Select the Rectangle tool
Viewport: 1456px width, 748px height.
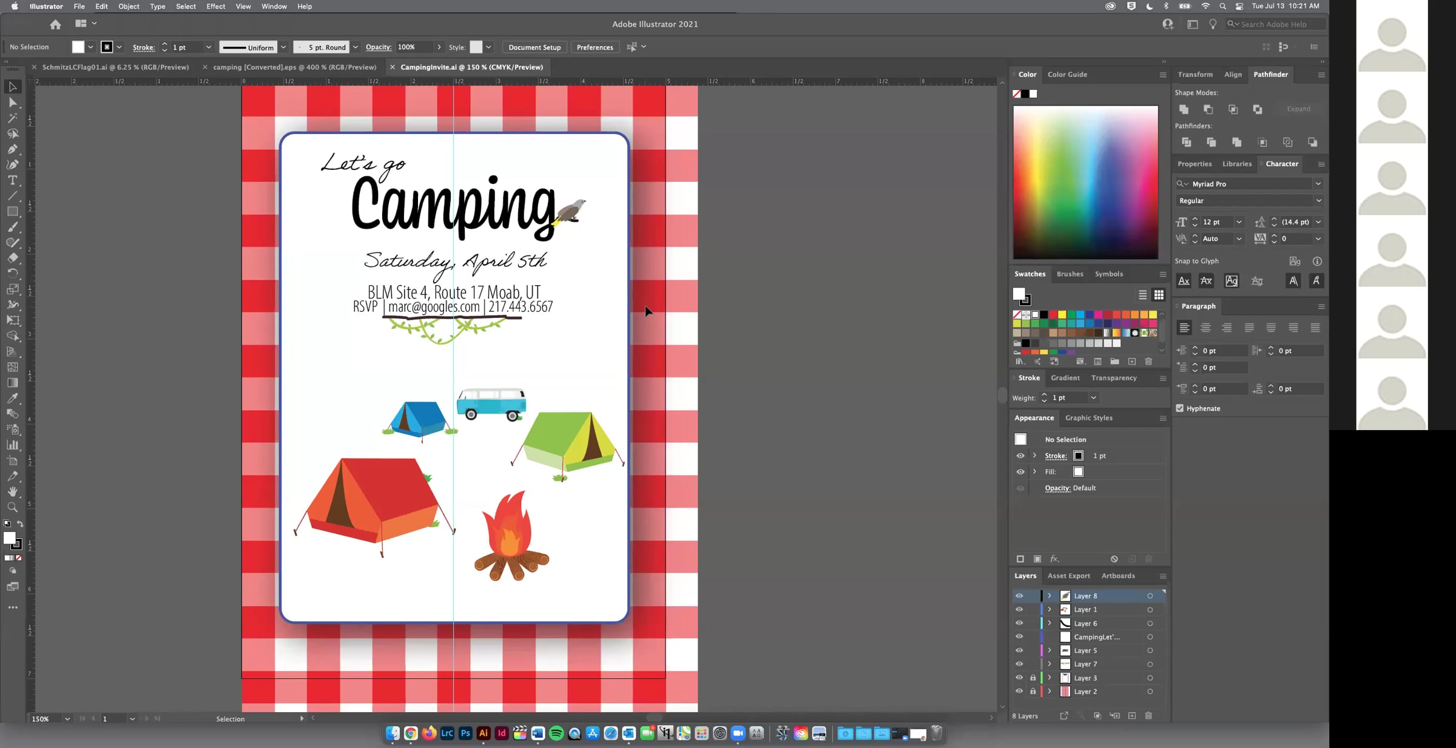tap(12, 212)
